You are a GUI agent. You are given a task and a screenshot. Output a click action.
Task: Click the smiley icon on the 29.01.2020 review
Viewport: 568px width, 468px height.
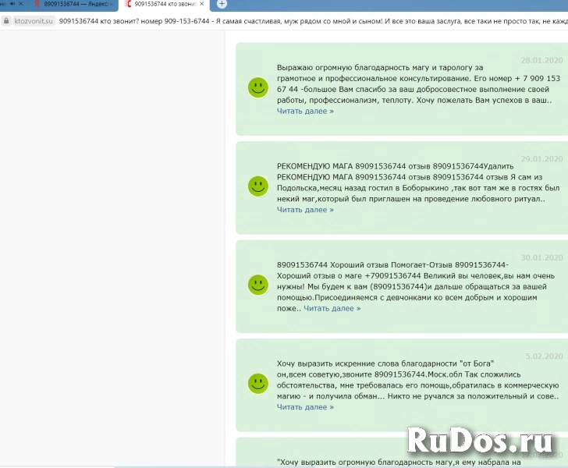[x=257, y=186]
